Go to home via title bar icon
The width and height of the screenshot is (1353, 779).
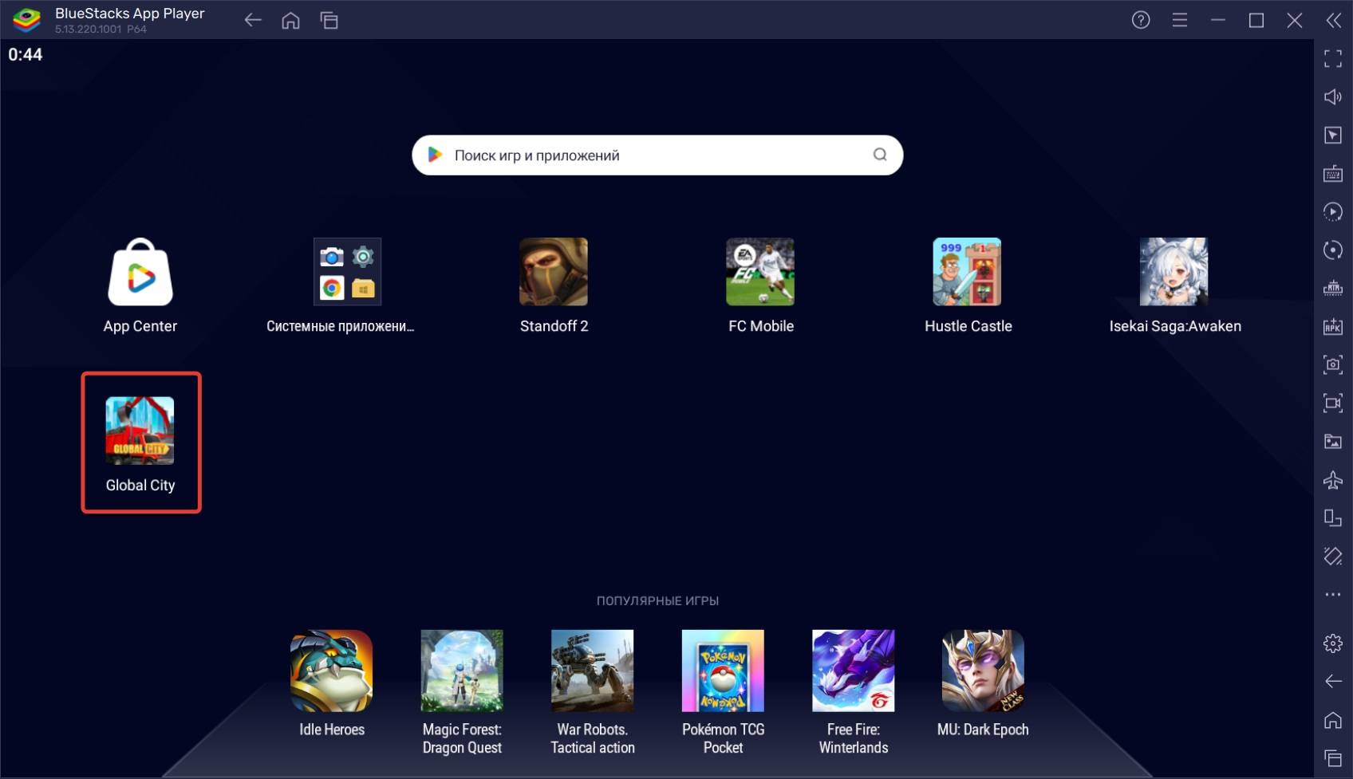pos(291,21)
